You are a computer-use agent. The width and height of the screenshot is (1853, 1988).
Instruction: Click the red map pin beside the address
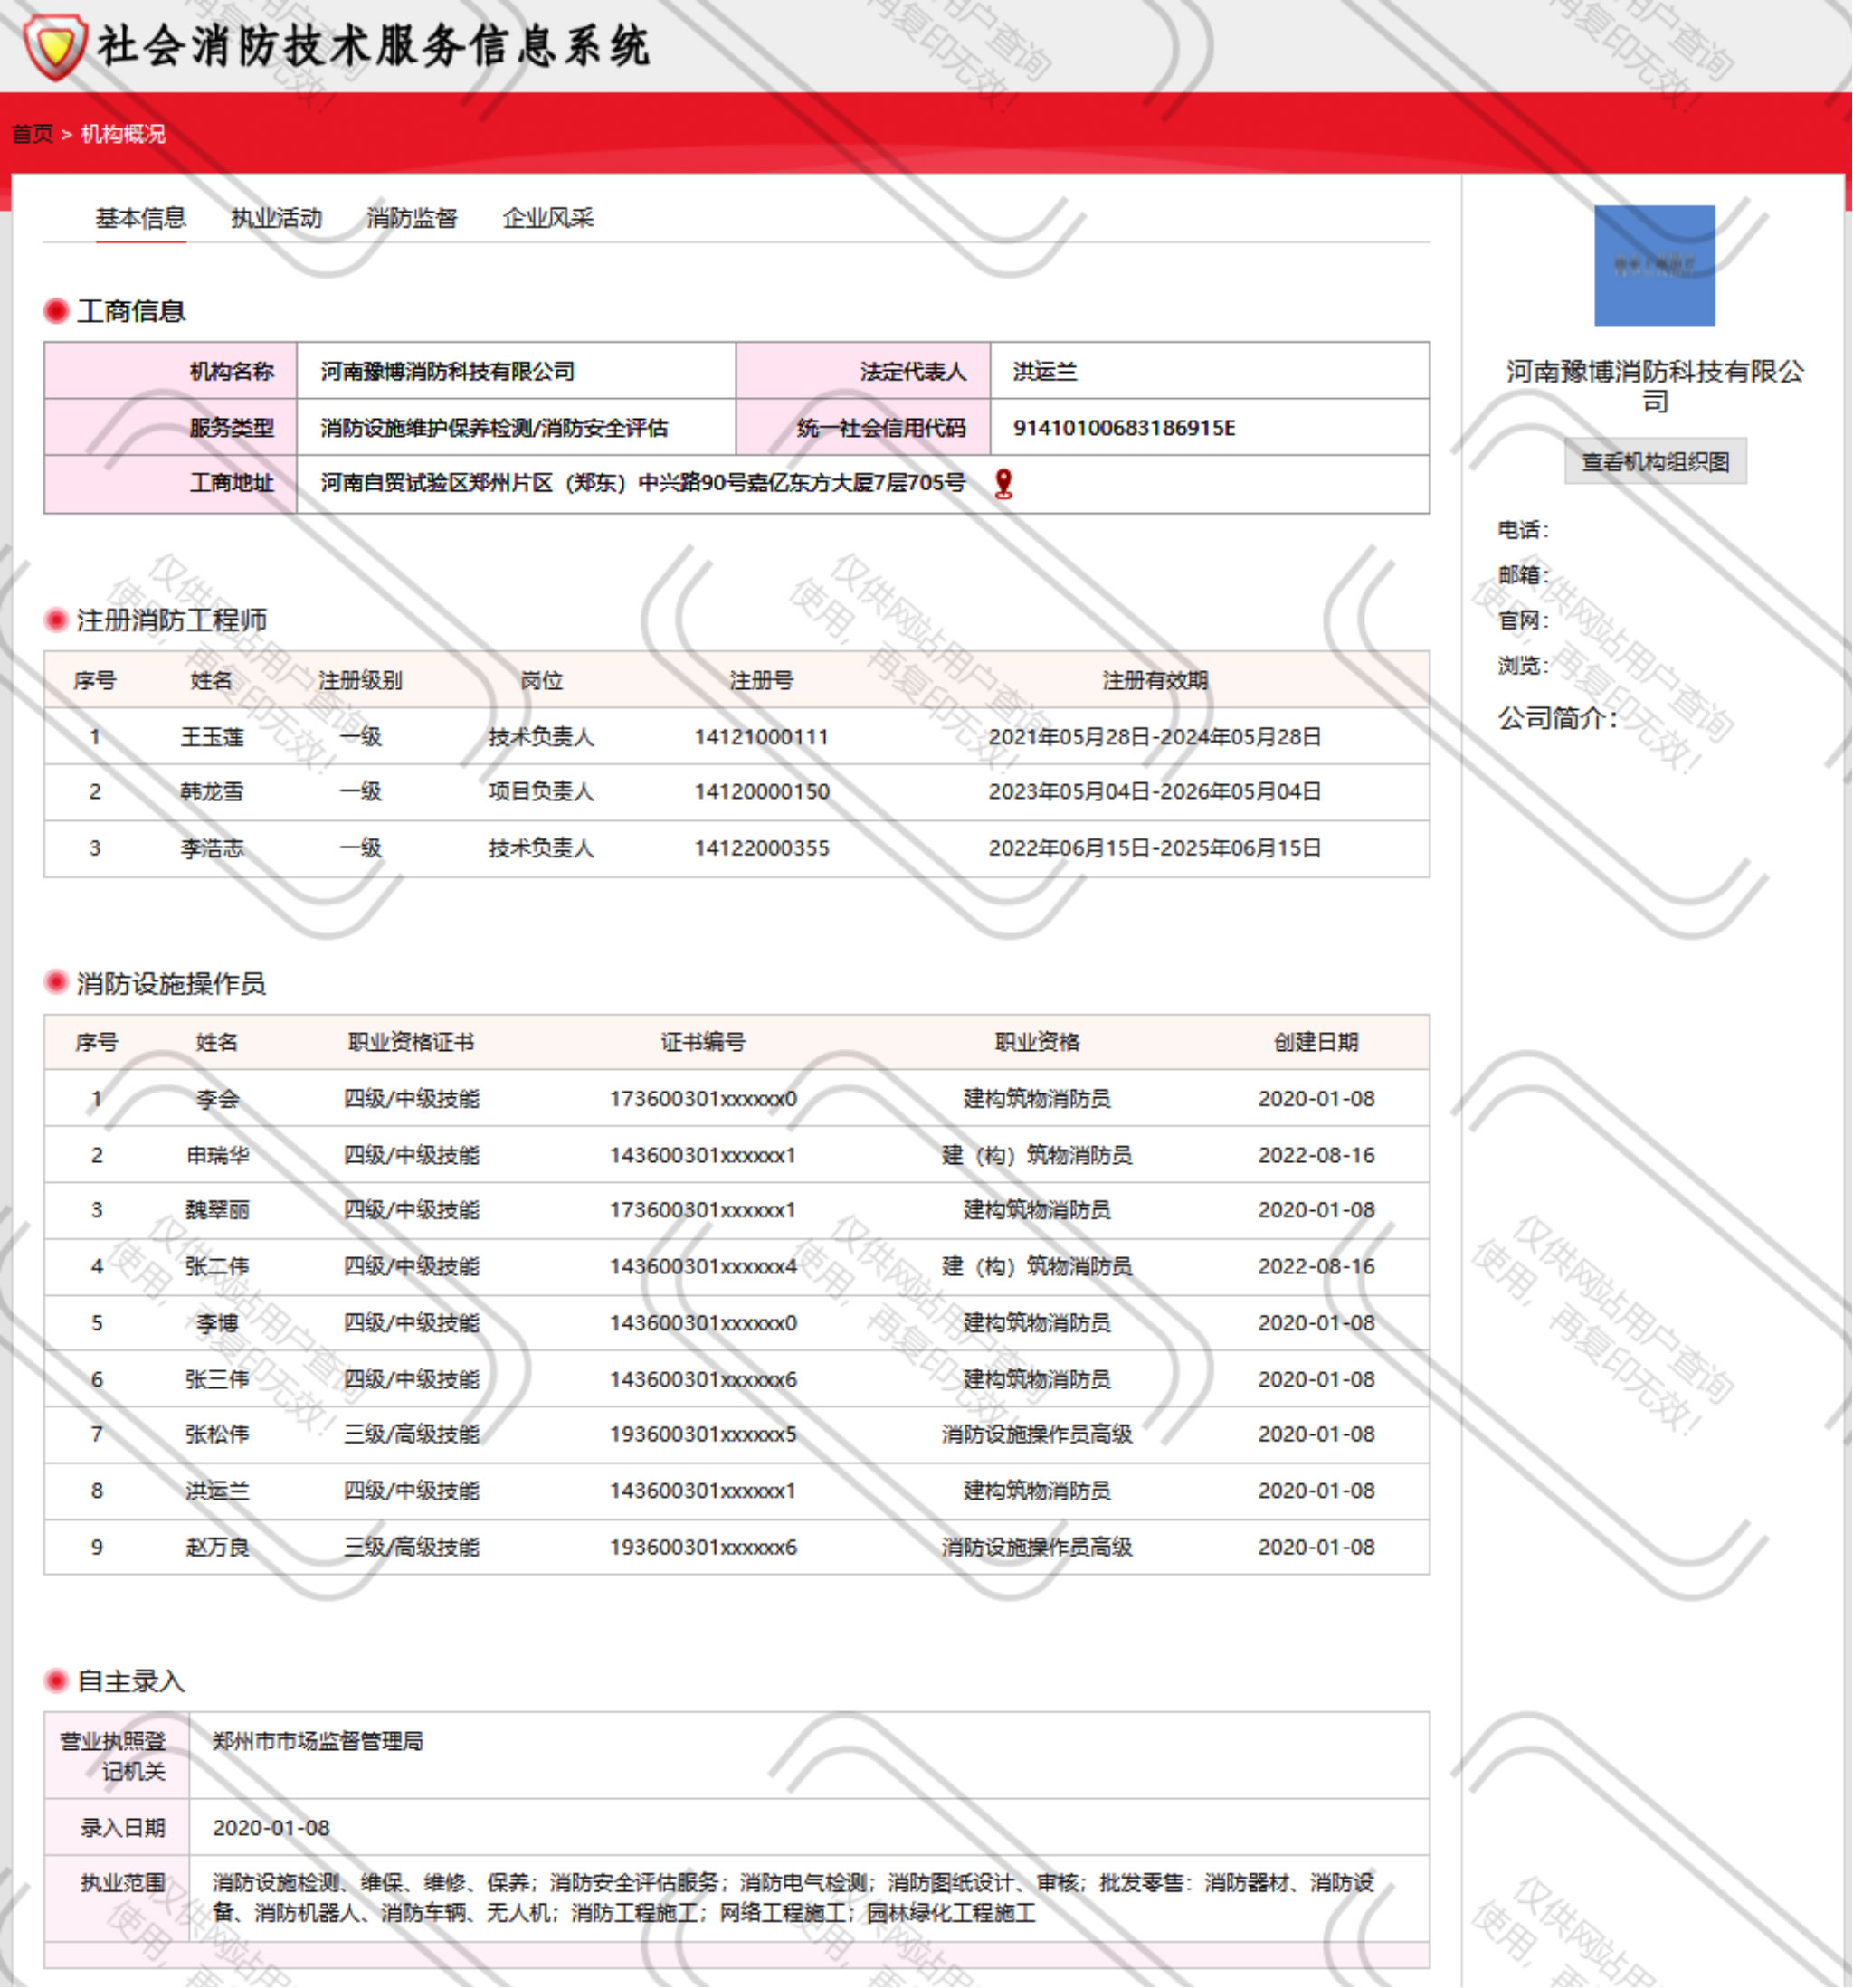(1003, 484)
